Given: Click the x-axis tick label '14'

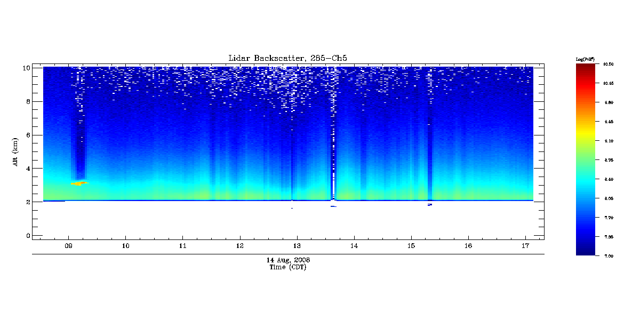Looking at the screenshot, I should [x=354, y=246].
